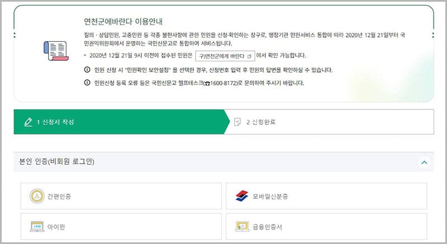Click the pencil icon in step 1

[28, 122]
